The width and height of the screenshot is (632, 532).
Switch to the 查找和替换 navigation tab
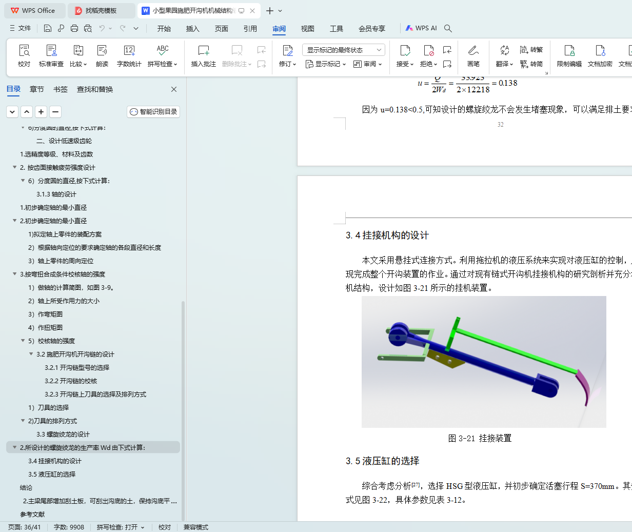click(95, 89)
